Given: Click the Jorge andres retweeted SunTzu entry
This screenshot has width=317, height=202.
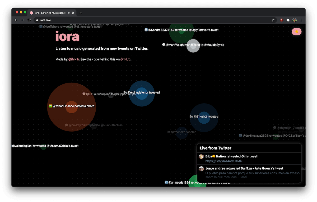Looking at the screenshot, I should coord(249,173).
